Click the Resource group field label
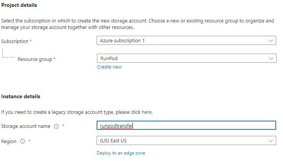Screen dimensions: 283x161 tap(35, 59)
